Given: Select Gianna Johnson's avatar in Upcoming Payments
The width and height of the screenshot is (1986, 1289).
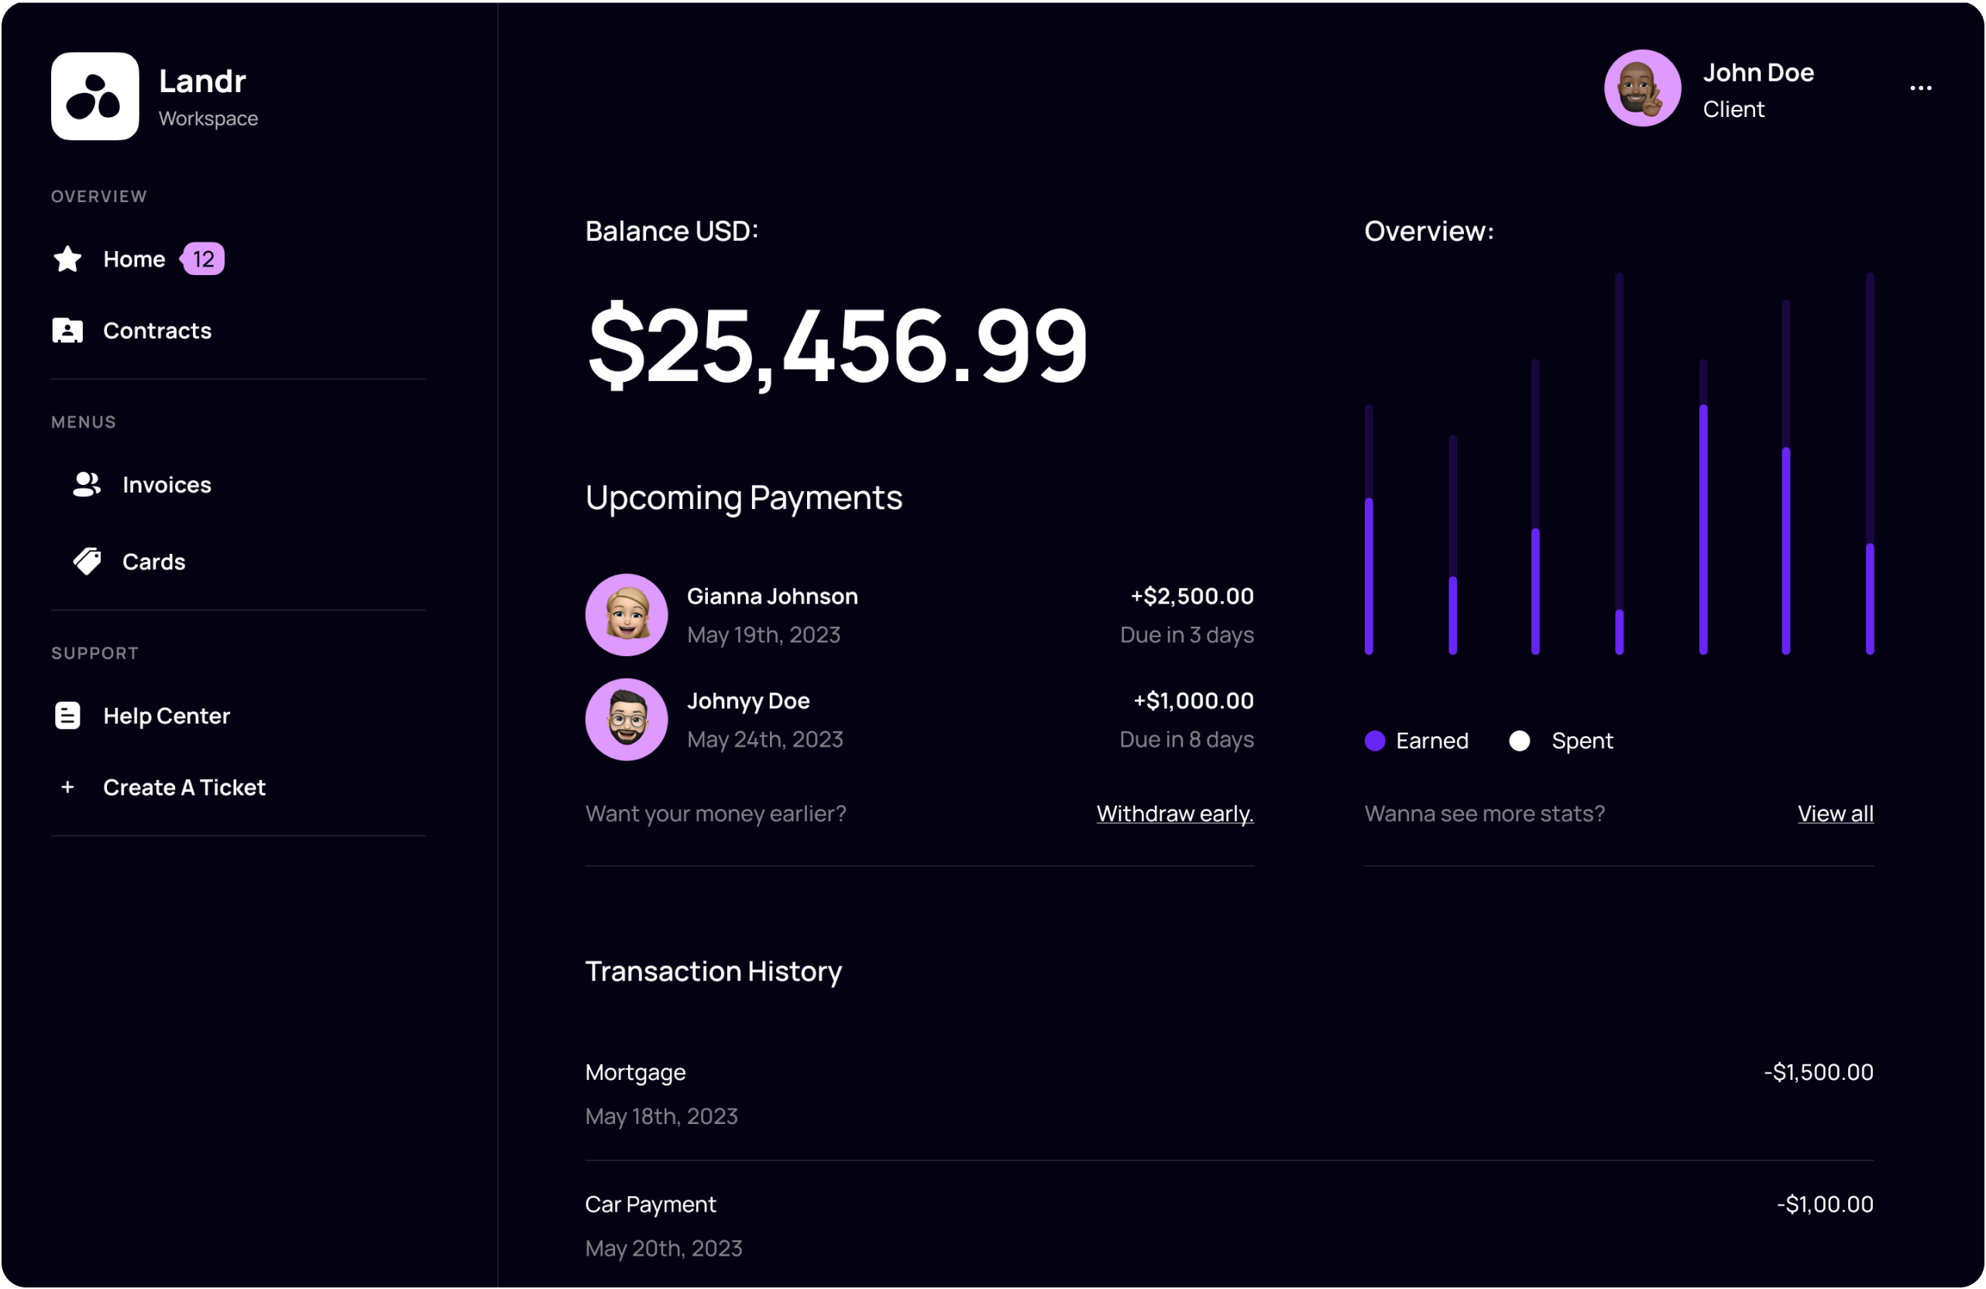Looking at the screenshot, I should click(627, 615).
